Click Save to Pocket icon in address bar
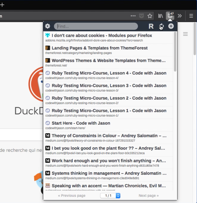This screenshot has height=203, width=197. pyautogui.click(x=141, y=16)
